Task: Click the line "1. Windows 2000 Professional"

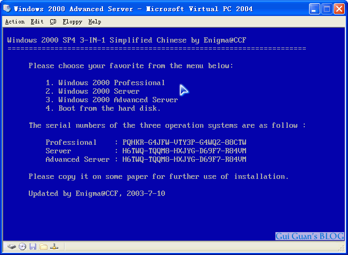Action: click(105, 83)
